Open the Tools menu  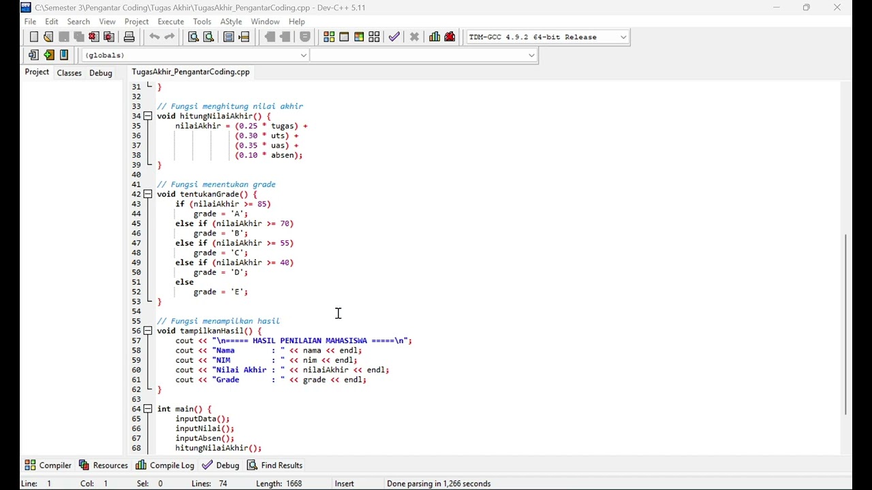pos(202,21)
